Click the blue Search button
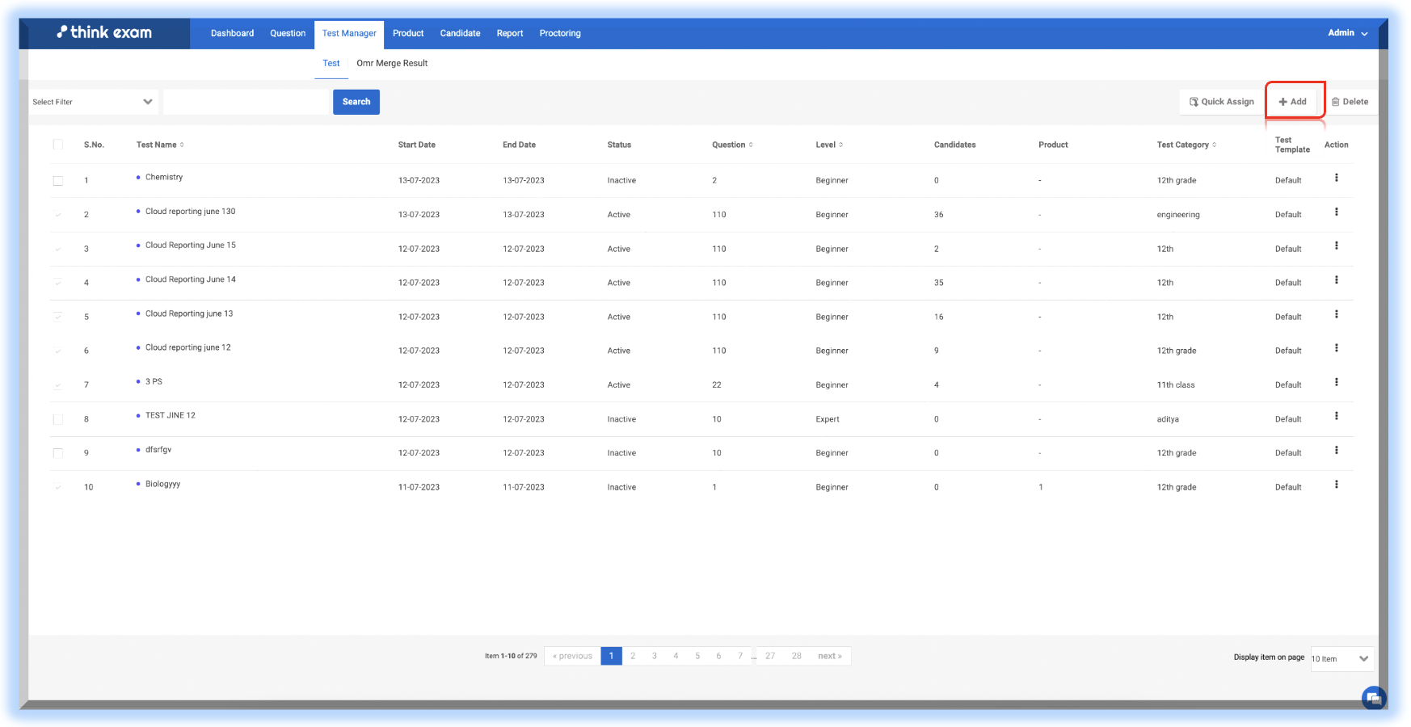The width and height of the screenshot is (1411, 727). tap(356, 102)
